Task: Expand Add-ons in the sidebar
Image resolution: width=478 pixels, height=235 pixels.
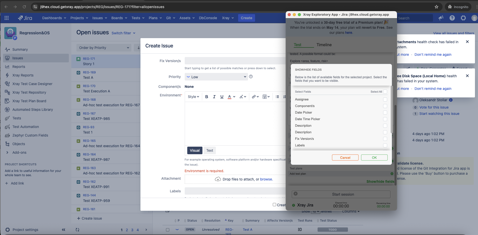Action: pyautogui.click(x=19, y=152)
